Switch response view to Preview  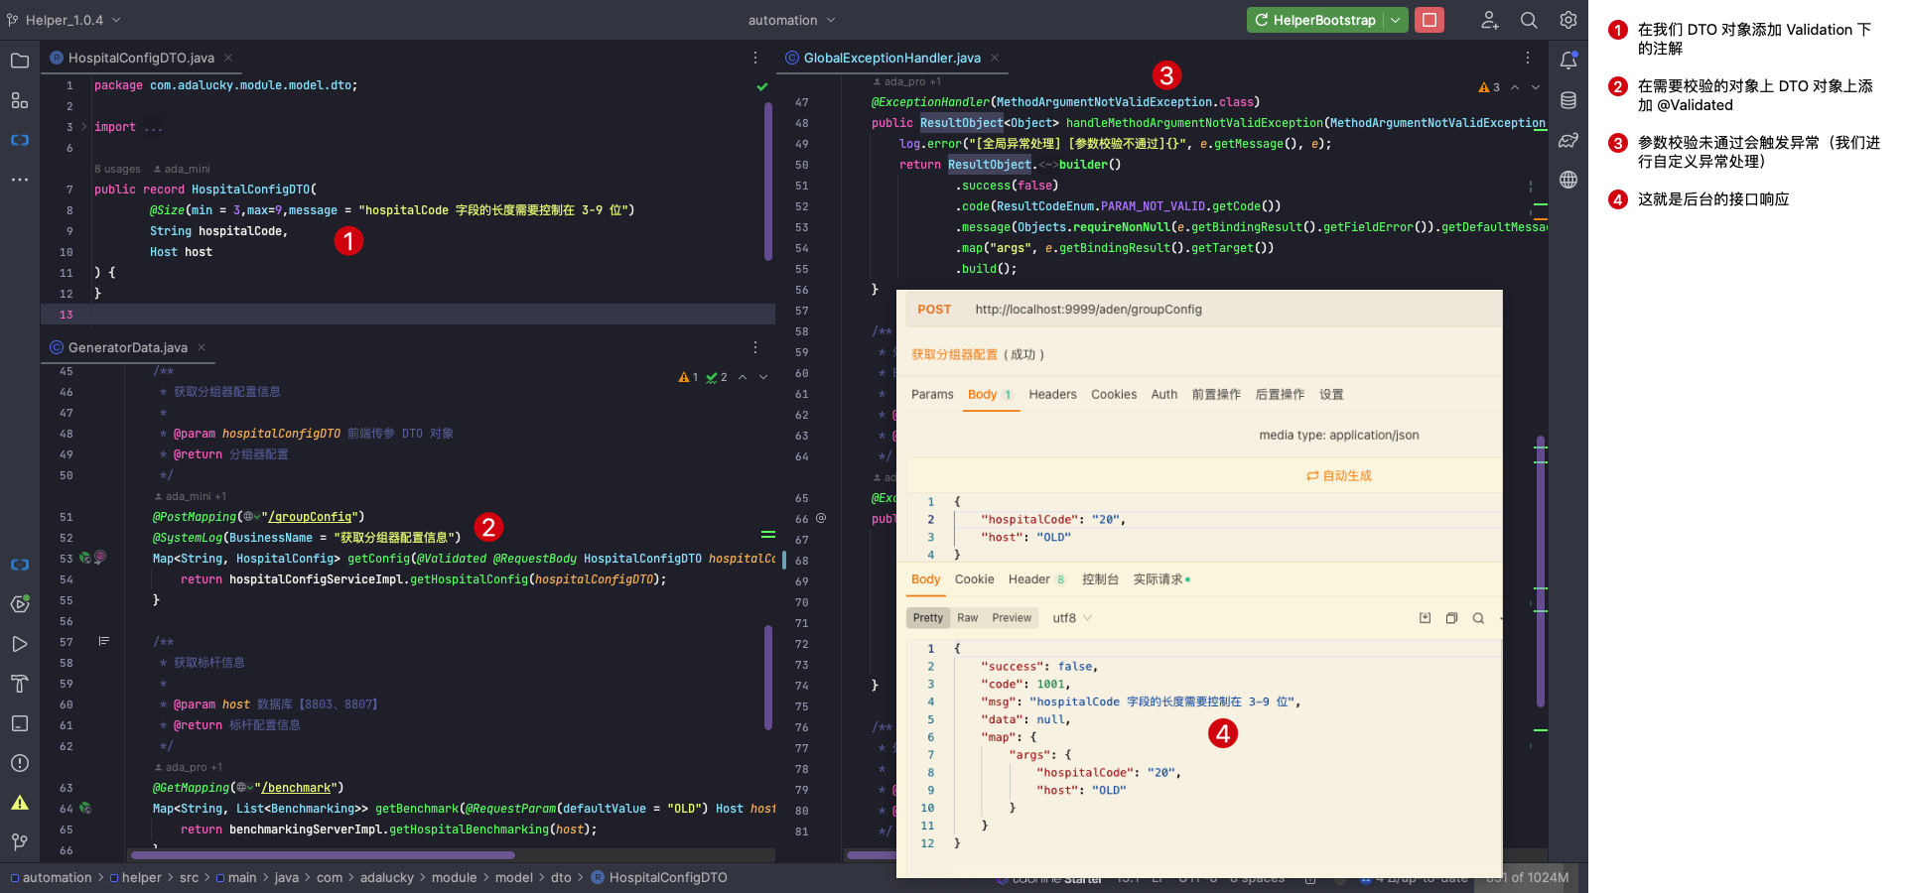(x=1012, y=618)
